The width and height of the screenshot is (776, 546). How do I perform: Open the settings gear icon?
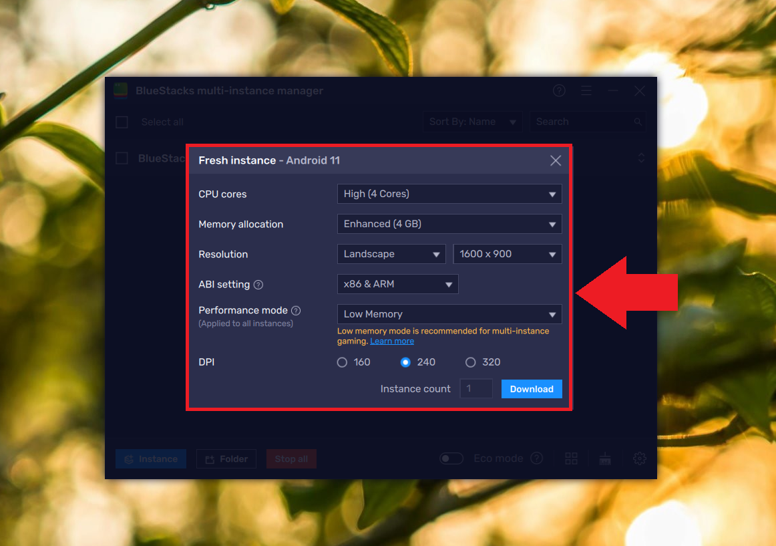(639, 458)
